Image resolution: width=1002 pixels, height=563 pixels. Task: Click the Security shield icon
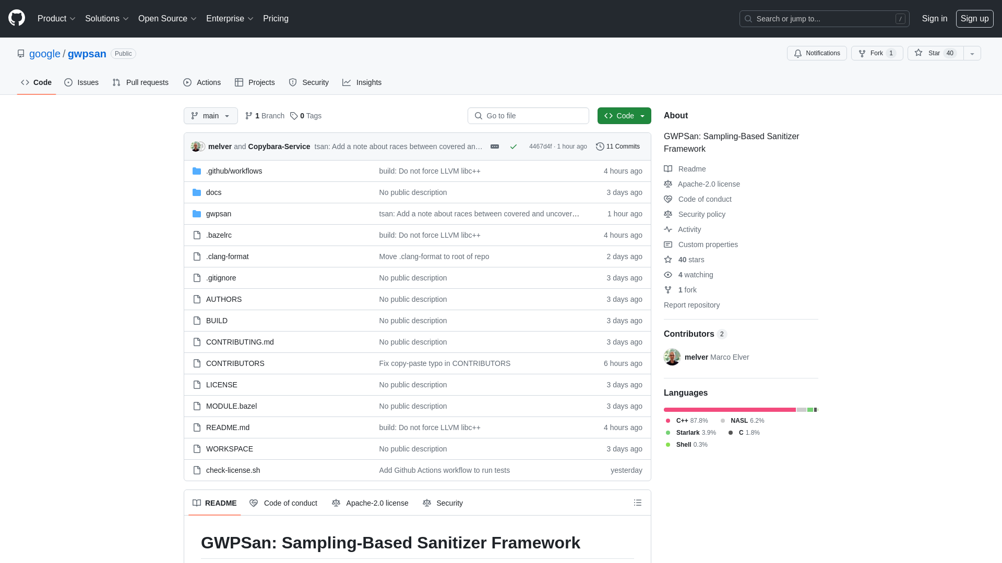click(x=292, y=82)
